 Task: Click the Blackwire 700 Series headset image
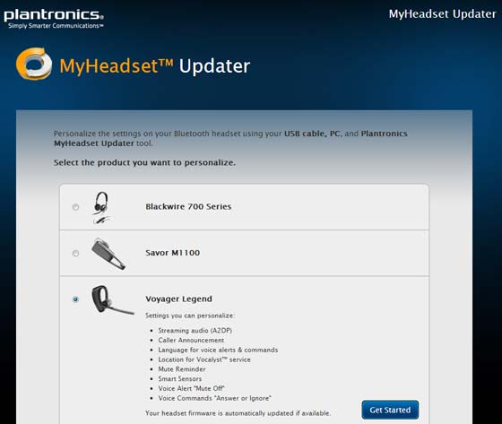pos(102,207)
